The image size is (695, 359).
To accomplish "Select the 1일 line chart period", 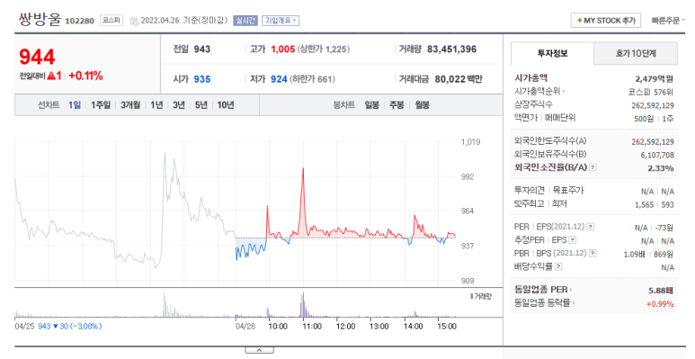I will point(75,105).
